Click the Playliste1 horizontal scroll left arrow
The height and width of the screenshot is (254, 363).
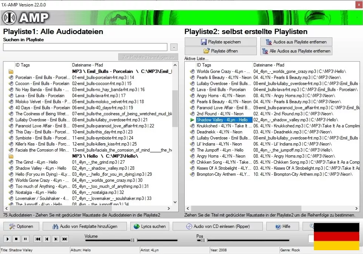tap(6, 208)
